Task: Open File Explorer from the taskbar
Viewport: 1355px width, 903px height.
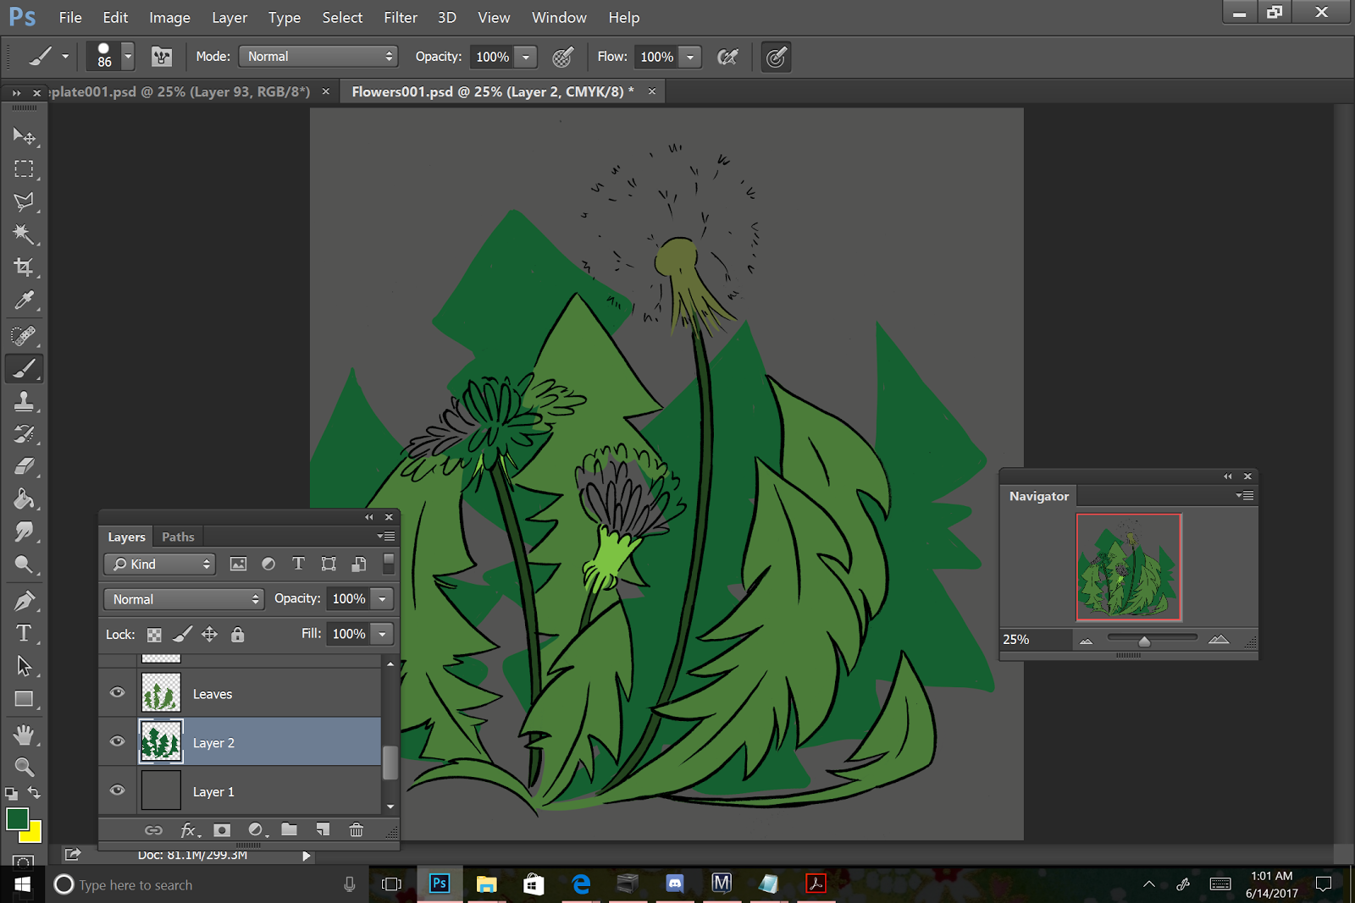Action: [486, 884]
